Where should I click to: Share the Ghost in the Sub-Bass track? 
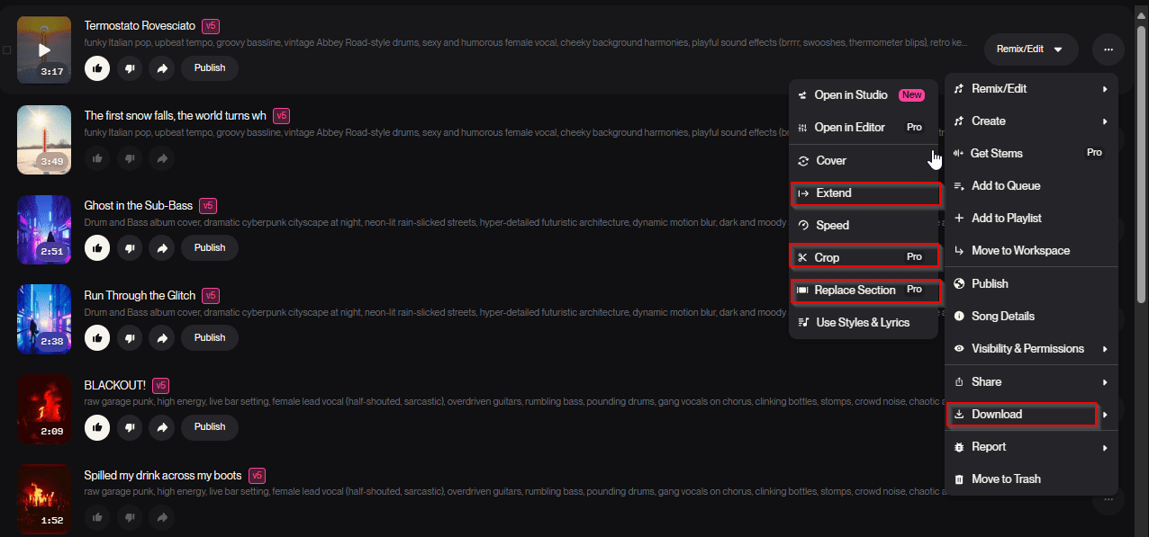coord(162,248)
